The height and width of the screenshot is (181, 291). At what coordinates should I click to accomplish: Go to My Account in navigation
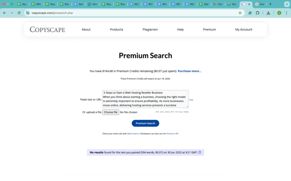(x=244, y=29)
